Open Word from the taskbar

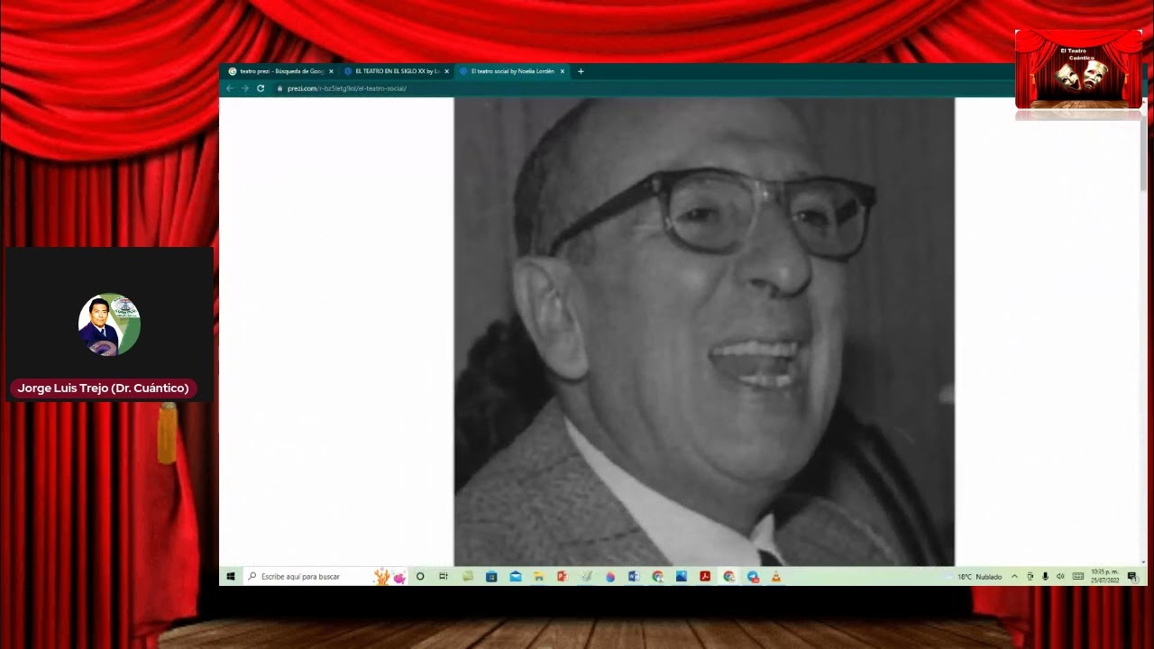pyautogui.click(x=633, y=577)
